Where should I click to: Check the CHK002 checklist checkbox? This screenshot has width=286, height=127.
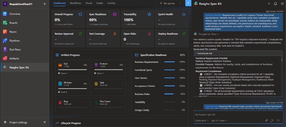tap(201, 85)
